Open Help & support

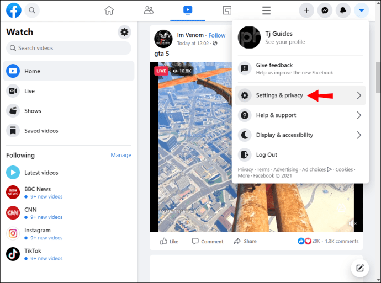tap(300, 115)
